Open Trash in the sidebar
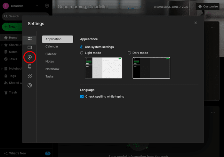Image resolution: width=224 pixels, height=157 pixels. (x=13, y=92)
